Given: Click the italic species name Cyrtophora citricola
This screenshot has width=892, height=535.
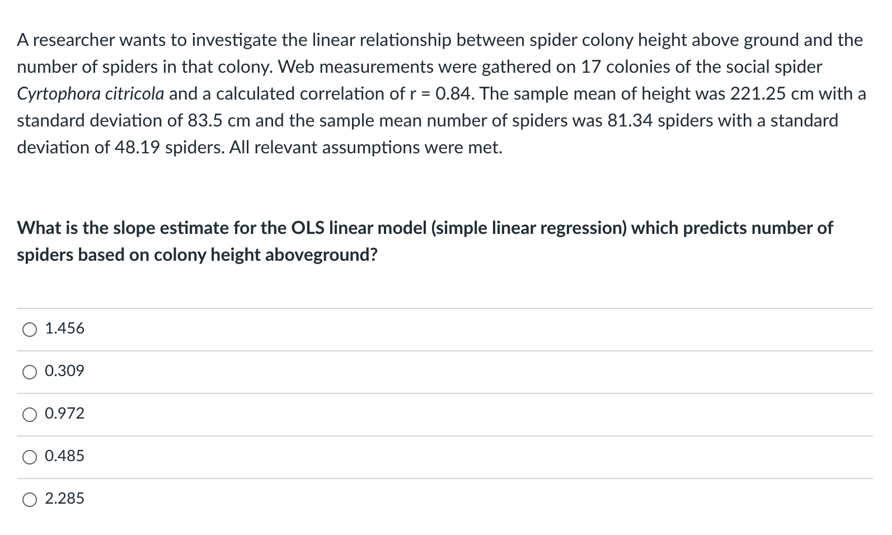Looking at the screenshot, I should click(90, 93).
